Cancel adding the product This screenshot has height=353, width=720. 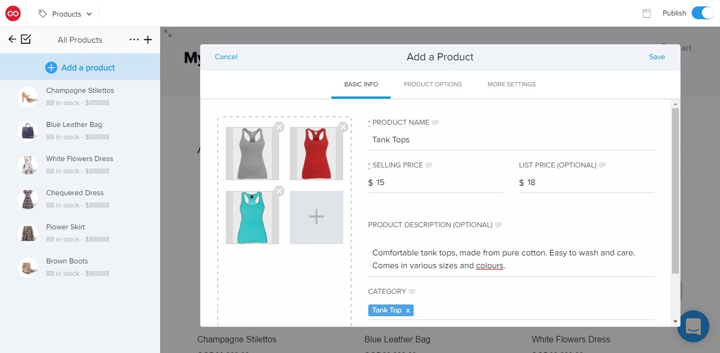tap(226, 57)
